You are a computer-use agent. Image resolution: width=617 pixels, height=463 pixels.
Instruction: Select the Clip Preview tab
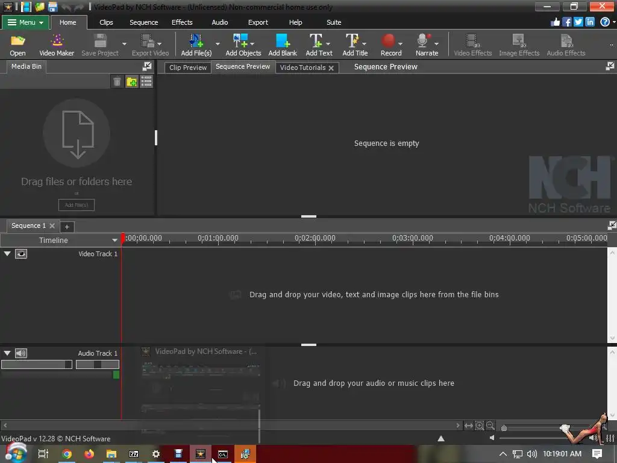188,68
